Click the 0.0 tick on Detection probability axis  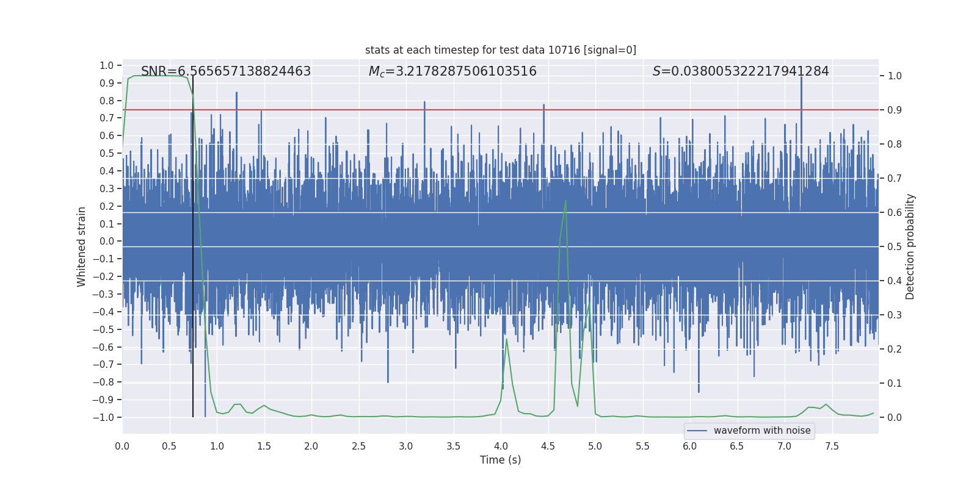click(x=895, y=417)
